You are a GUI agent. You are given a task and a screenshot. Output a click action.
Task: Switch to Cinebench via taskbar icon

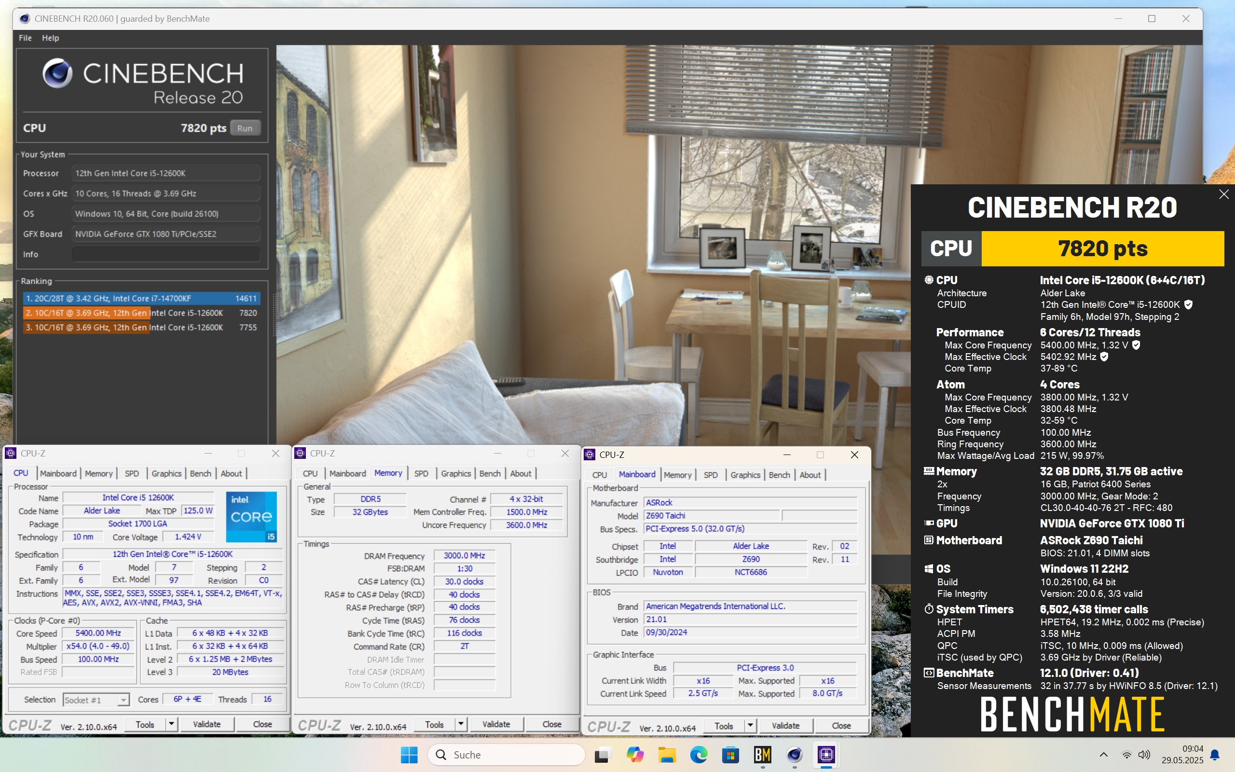click(x=795, y=755)
